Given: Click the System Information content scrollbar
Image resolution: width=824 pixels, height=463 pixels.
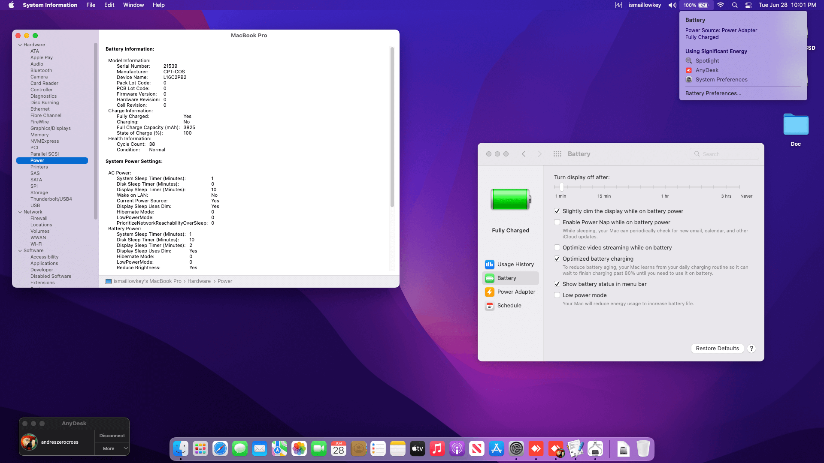Looking at the screenshot, I should 392,127.
